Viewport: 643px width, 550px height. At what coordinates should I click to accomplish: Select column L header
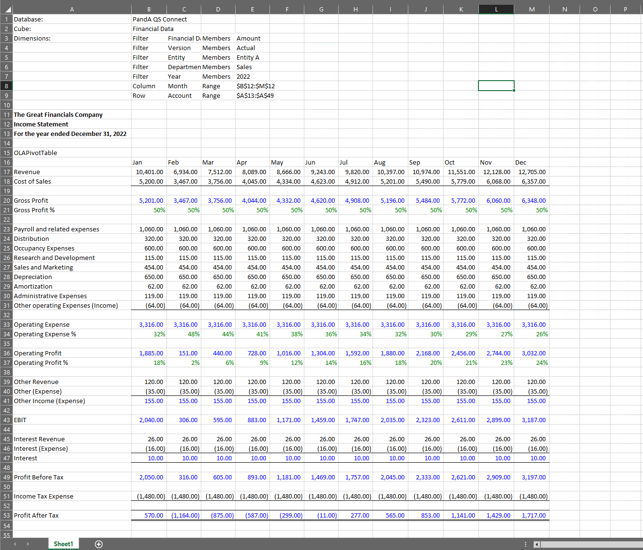click(496, 9)
